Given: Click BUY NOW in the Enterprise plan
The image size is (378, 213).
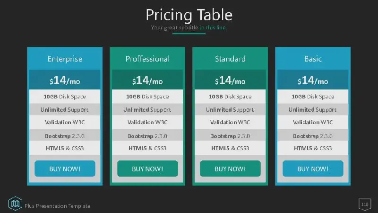Looking at the screenshot, I should pos(65,169).
